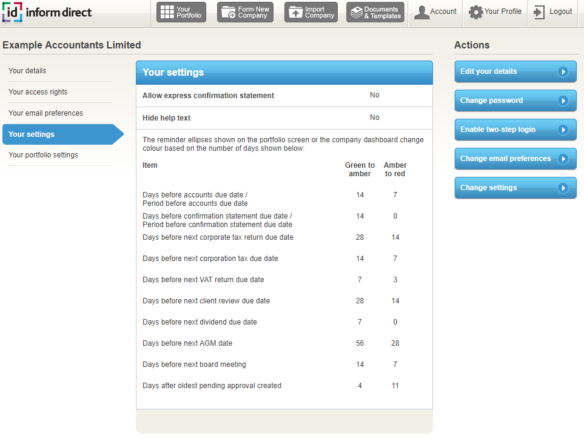The width and height of the screenshot is (584, 439).
Task: Click the Account person icon
Action: click(421, 12)
